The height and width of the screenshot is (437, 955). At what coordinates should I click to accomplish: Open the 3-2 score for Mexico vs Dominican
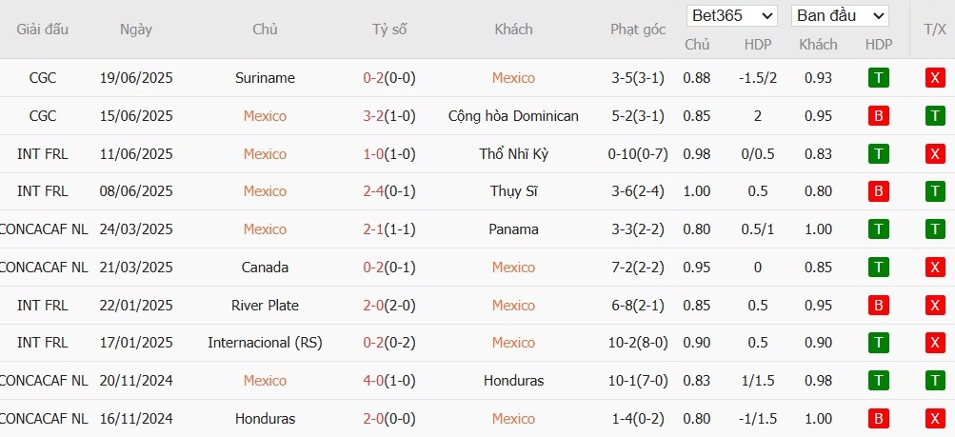coord(373,115)
